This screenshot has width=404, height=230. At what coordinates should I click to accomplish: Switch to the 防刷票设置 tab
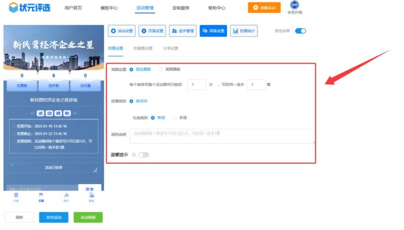point(143,48)
